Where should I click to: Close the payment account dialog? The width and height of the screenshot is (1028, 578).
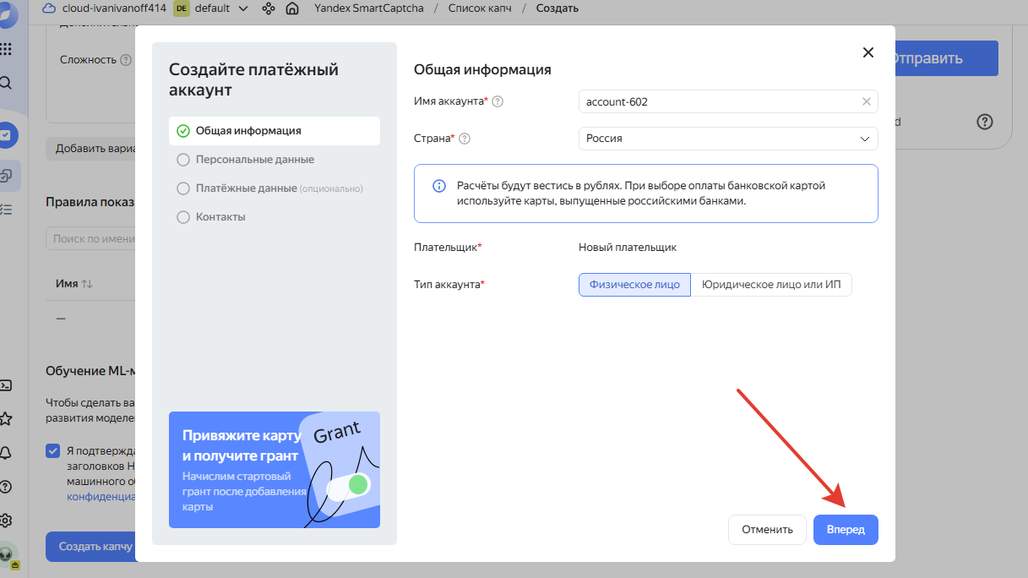tap(868, 52)
